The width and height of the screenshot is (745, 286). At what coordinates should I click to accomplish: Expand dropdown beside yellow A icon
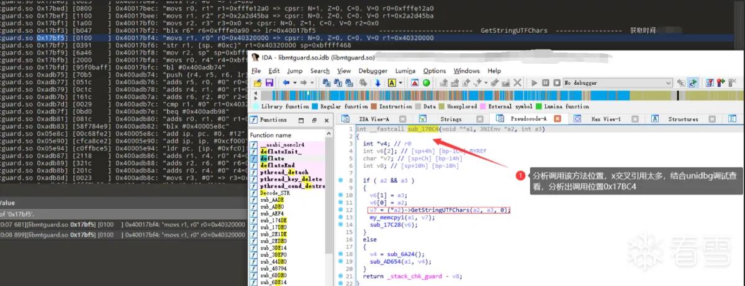pyautogui.click(x=400, y=83)
